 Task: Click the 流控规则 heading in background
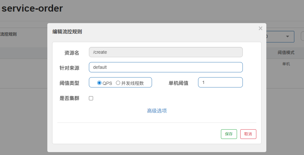8,34
